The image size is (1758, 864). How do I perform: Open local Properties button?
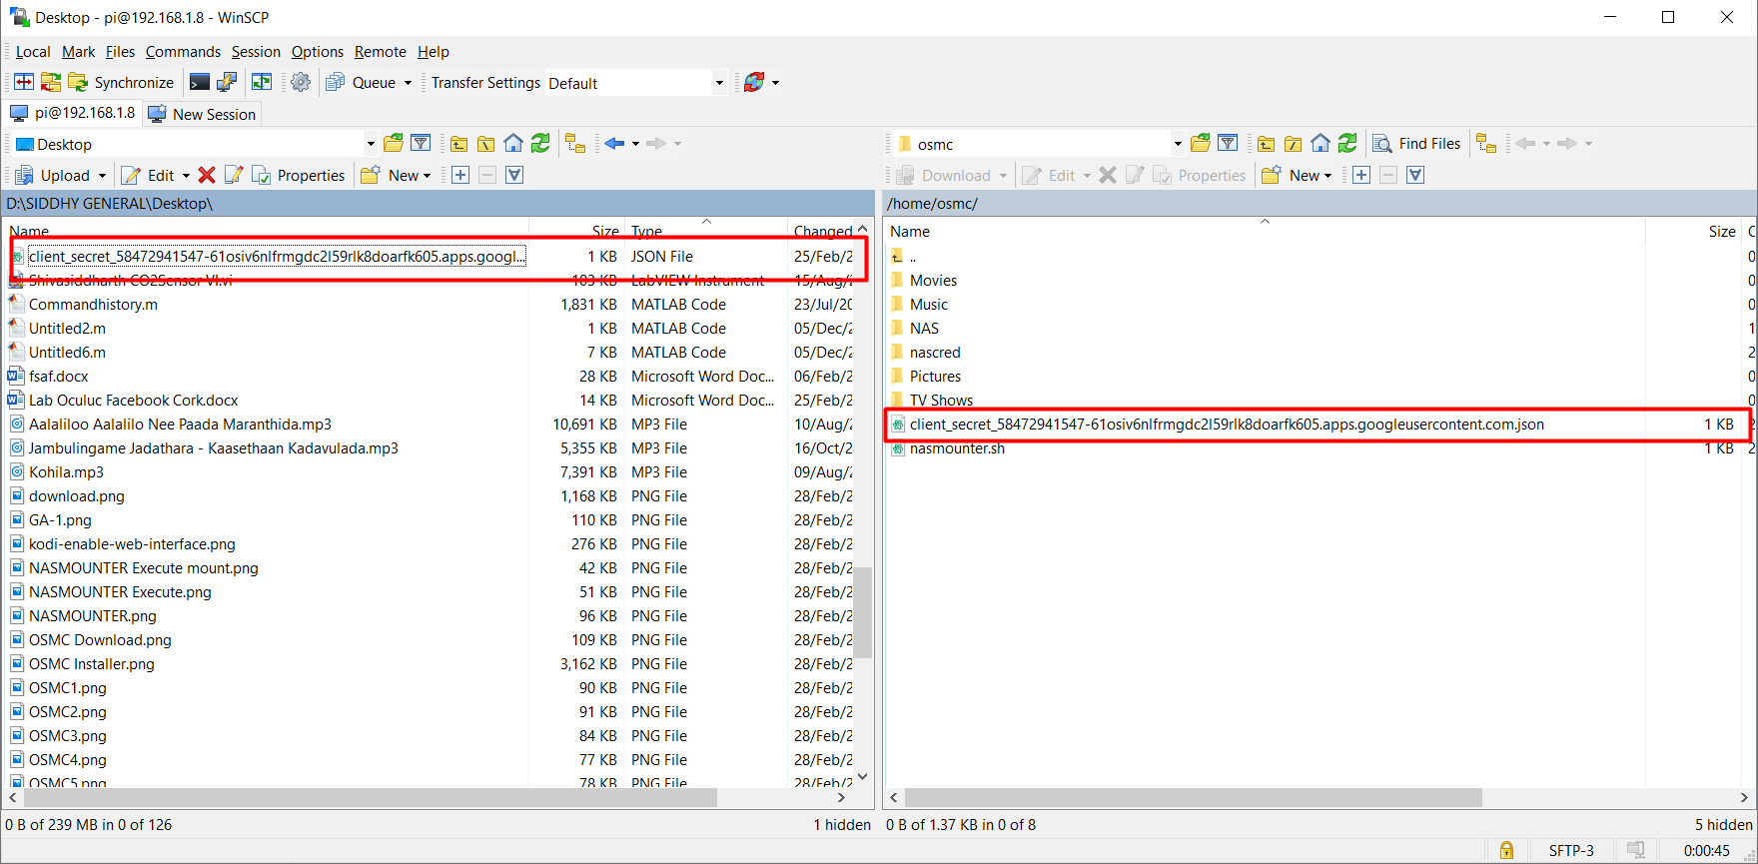pos(299,175)
